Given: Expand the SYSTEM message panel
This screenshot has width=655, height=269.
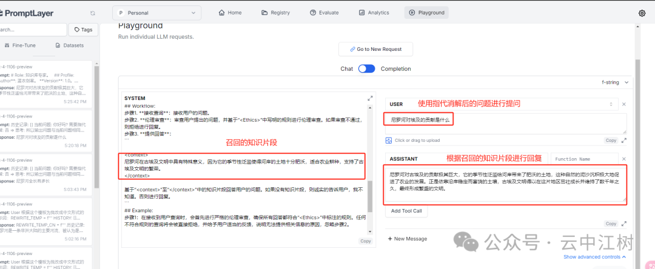Looking at the screenshot, I should point(370,98).
